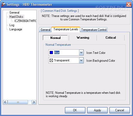Click the highlighted Blue text field

(57, 53)
